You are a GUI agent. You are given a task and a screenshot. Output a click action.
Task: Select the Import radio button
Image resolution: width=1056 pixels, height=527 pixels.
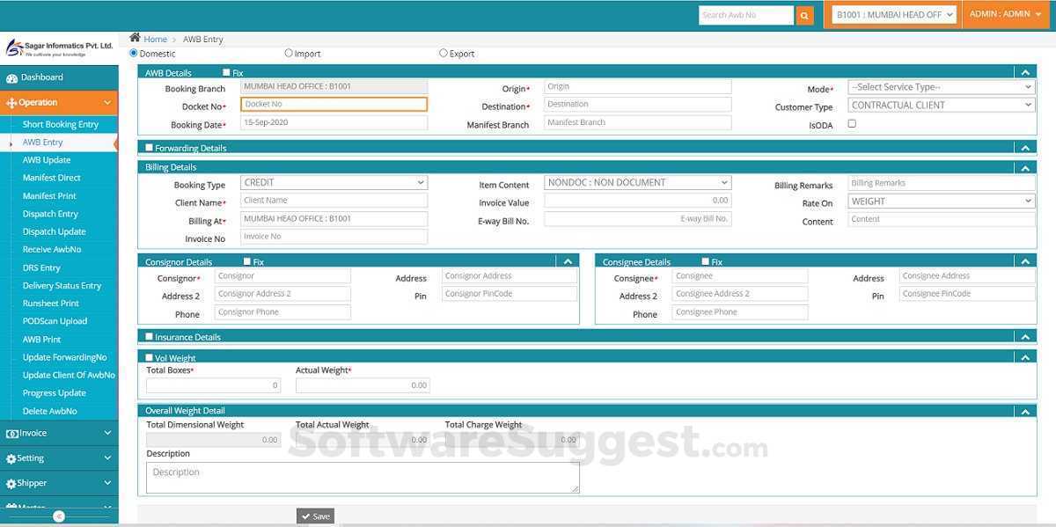point(289,53)
